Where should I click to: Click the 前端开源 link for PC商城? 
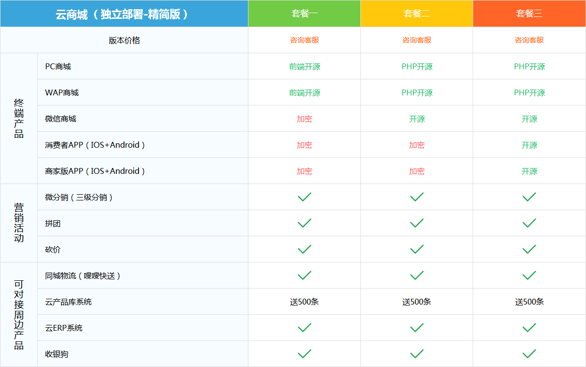click(x=304, y=66)
